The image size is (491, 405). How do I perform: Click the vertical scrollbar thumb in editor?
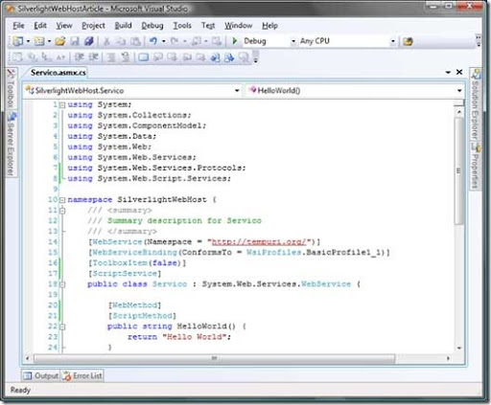(x=459, y=171)
